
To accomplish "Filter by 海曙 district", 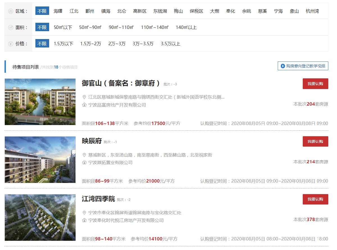I will [58, 11].
